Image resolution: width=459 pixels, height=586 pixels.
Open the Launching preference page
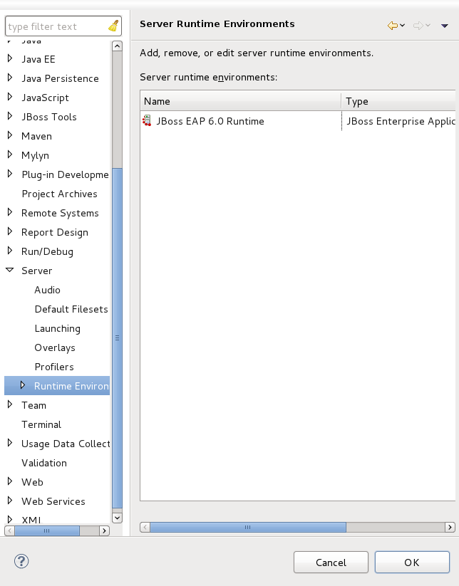pos(57,328)
